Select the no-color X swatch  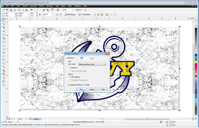point(196,27)
